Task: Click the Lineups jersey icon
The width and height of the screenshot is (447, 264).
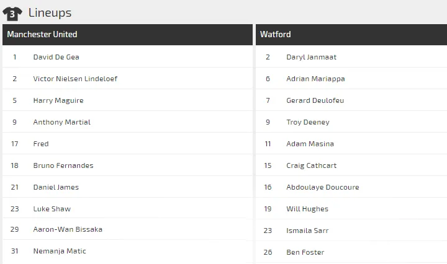Action: [x=12, y=13]
